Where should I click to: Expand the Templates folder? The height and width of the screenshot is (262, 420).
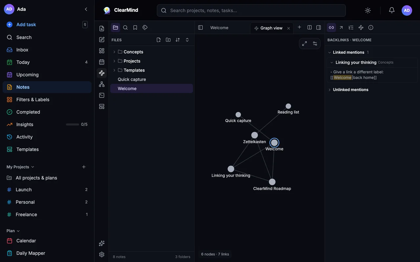(x=114, y=70)
